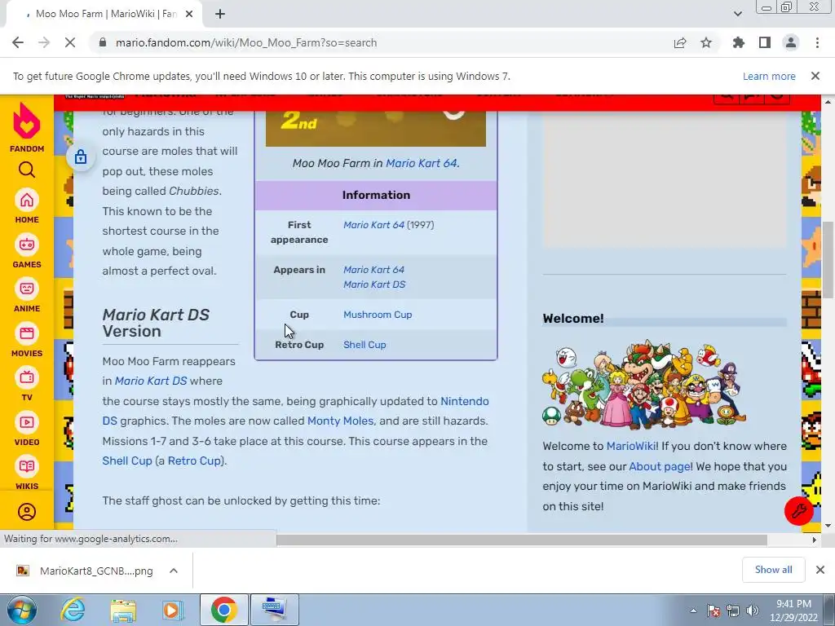The image size is (835, 626).
Task: Open Windows Explorer from taskbar
Action: 123,610
